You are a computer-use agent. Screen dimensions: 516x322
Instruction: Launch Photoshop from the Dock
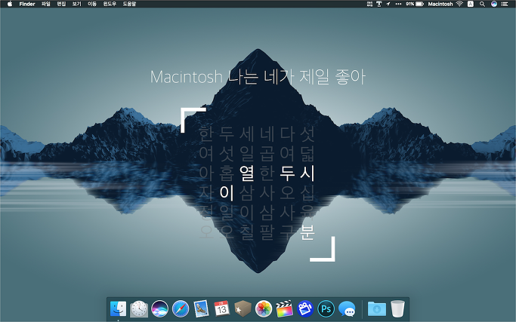[326, 309]
